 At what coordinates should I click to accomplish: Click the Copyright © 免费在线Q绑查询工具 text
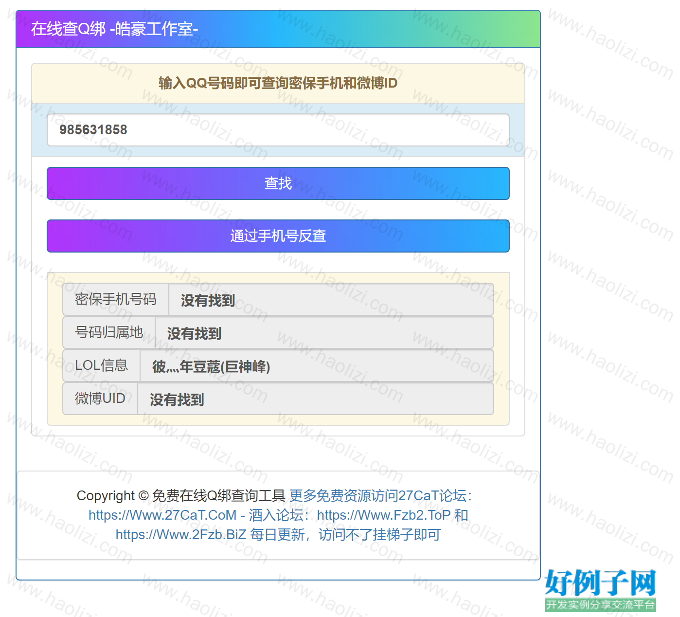[181, 496]
